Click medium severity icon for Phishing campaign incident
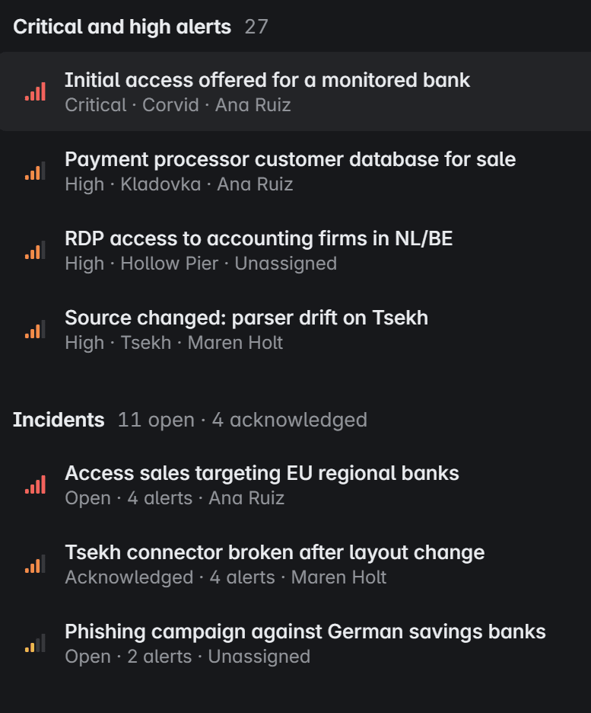The width and height of the screenshot is (591, 713). [36, 643]
